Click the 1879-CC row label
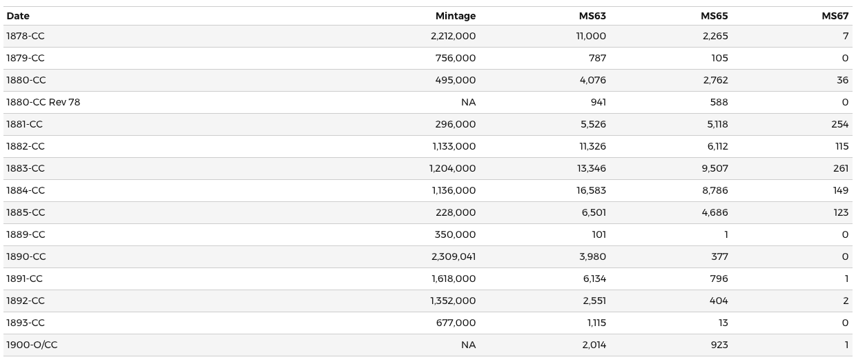 point(25,58)
